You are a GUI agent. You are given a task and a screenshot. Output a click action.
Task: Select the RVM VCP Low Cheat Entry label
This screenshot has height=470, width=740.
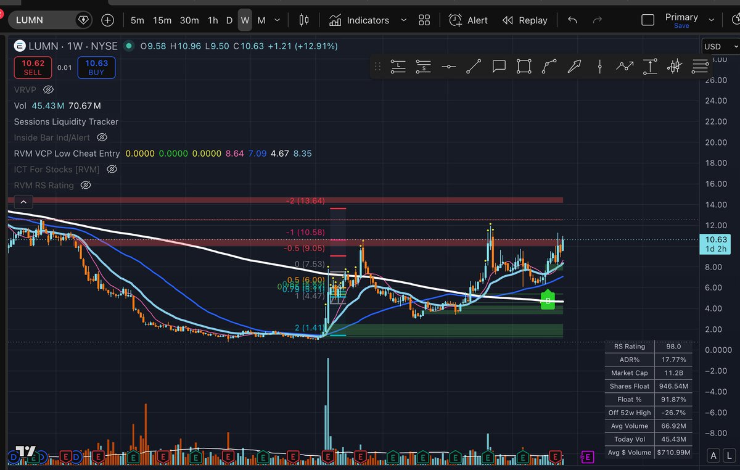pyautogui.click(x=67, y=154)
